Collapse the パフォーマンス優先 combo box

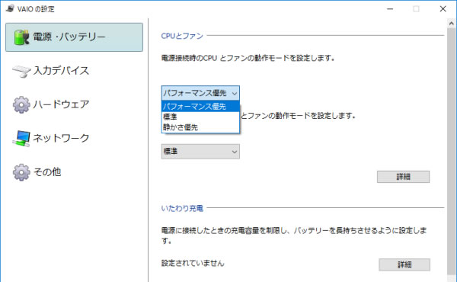200,93
